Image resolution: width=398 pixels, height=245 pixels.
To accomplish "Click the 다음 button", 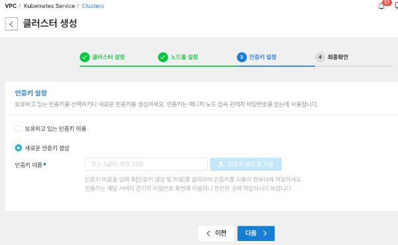I will point(256,233).
